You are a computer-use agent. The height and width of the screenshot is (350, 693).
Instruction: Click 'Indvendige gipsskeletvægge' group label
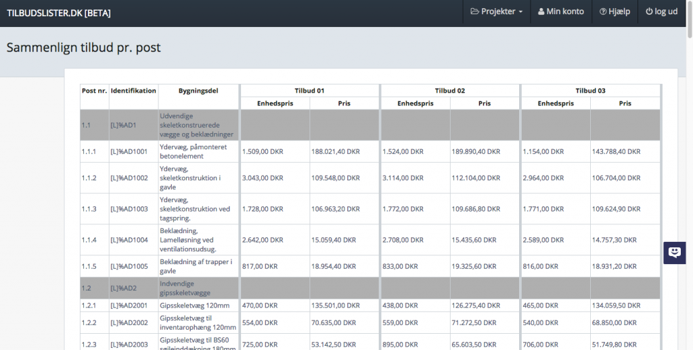(x=185, y=289)
